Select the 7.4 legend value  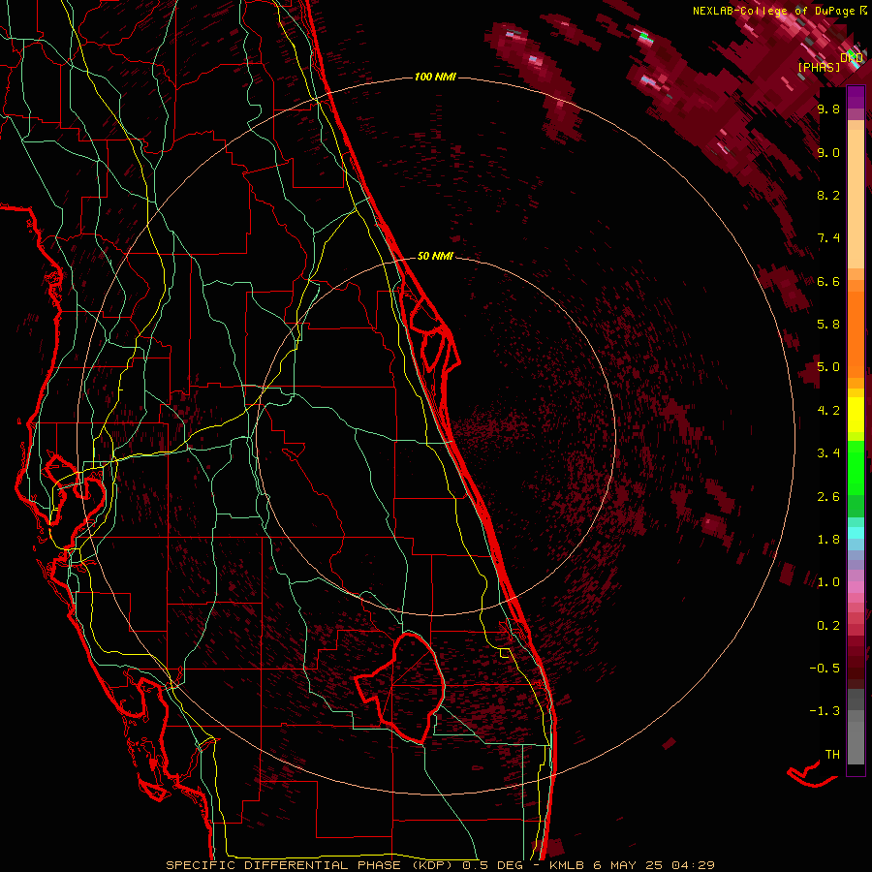click(828, 238)
